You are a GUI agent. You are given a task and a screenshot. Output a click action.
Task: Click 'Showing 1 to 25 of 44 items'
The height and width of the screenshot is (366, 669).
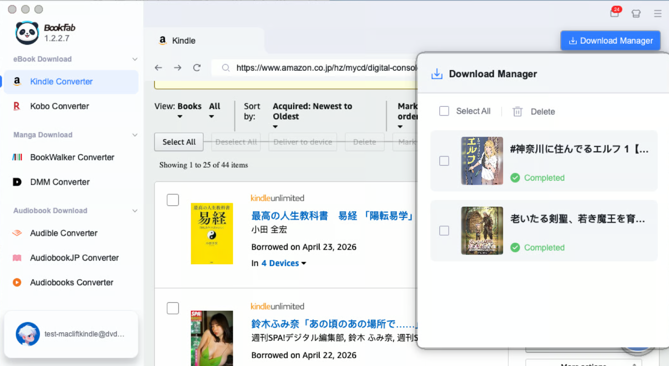(203, 165)
